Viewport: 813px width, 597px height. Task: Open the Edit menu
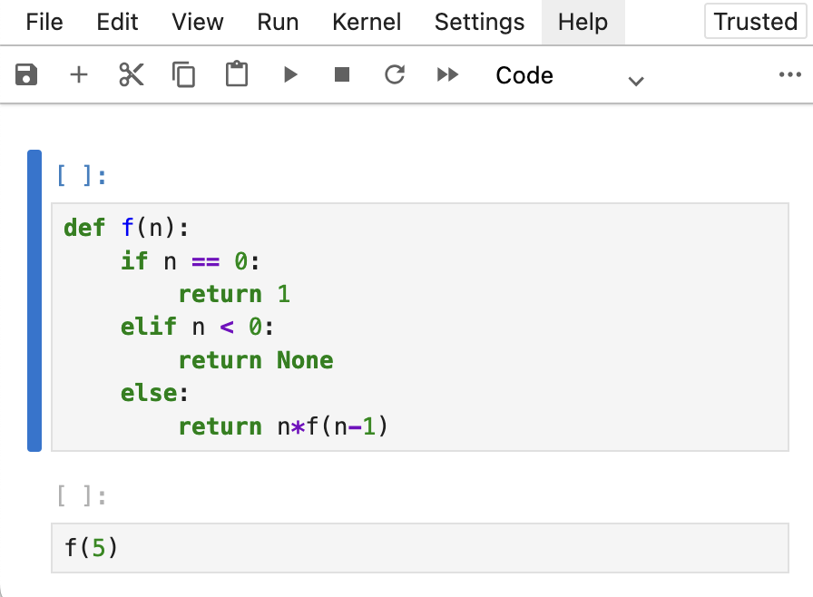(117, 22)
